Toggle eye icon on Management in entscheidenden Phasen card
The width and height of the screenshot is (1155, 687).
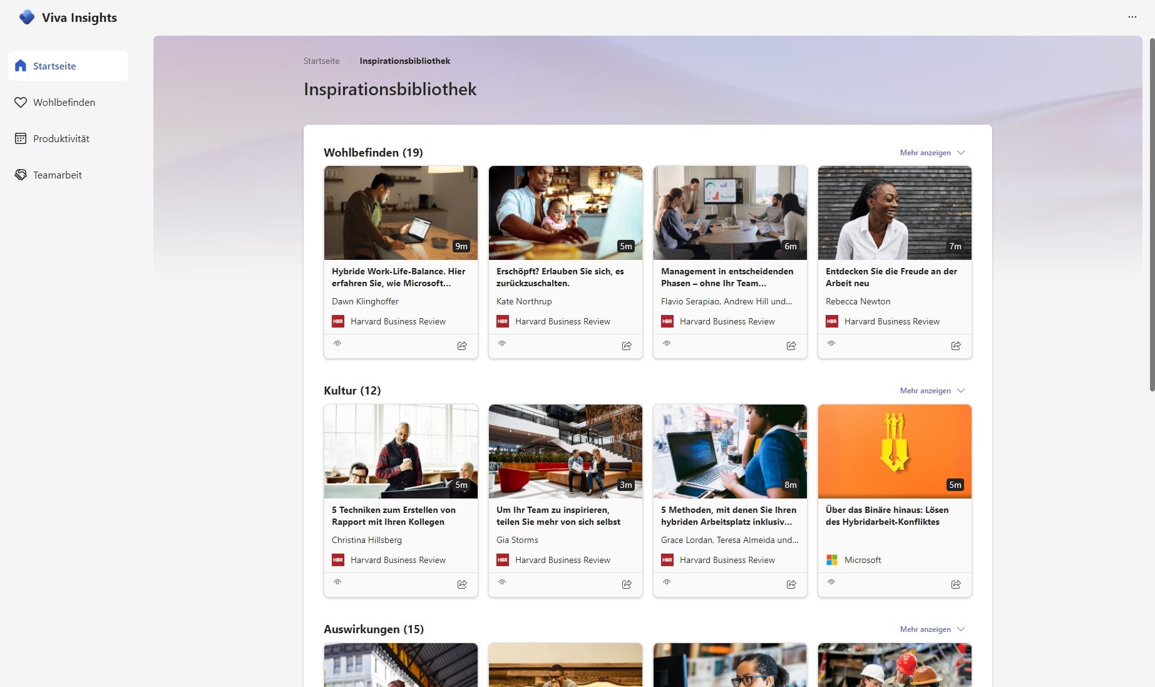[667, 344]
